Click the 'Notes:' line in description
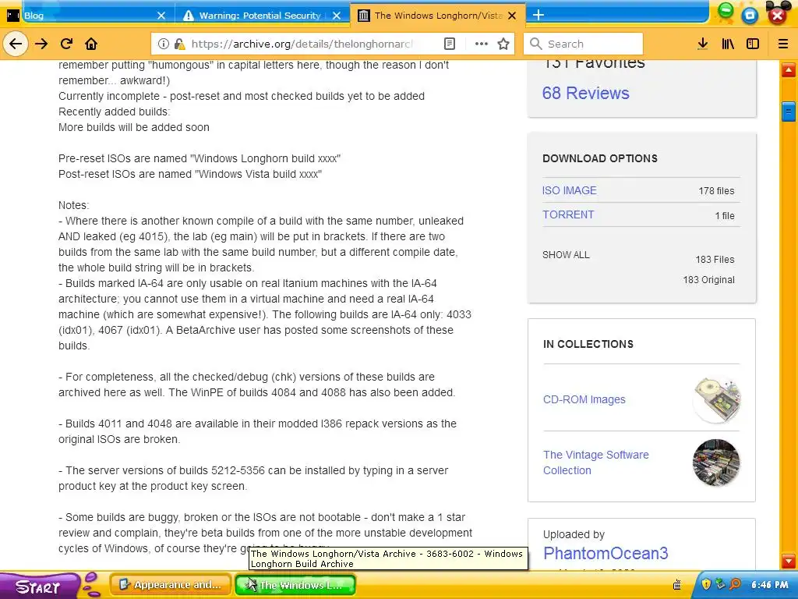The height and width of the screenshot is (599, 798). click(73, 205)
